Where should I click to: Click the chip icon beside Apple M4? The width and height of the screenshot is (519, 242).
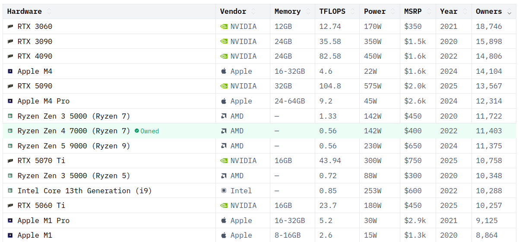point(11,72)
